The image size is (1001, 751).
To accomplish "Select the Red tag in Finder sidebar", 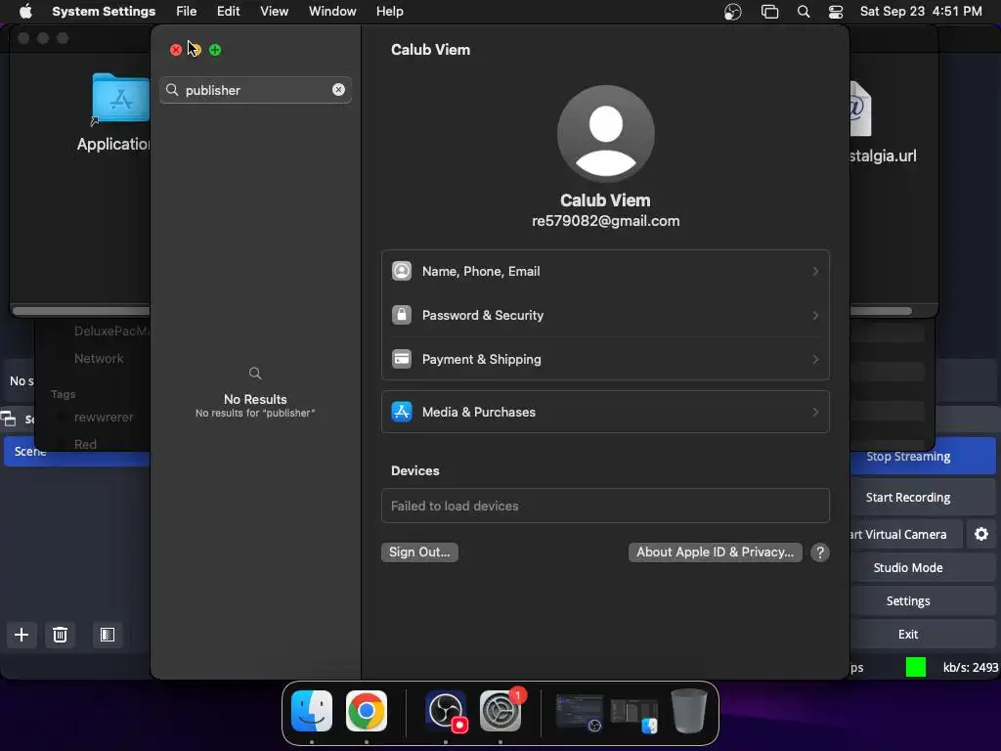I will pyautogui.click(x=85, y=445).
